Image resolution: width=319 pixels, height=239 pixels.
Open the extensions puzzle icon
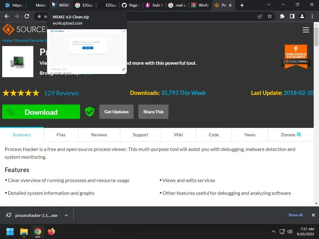coord(282,16)
